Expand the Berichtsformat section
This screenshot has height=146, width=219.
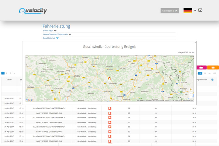[x=57, y=38]
